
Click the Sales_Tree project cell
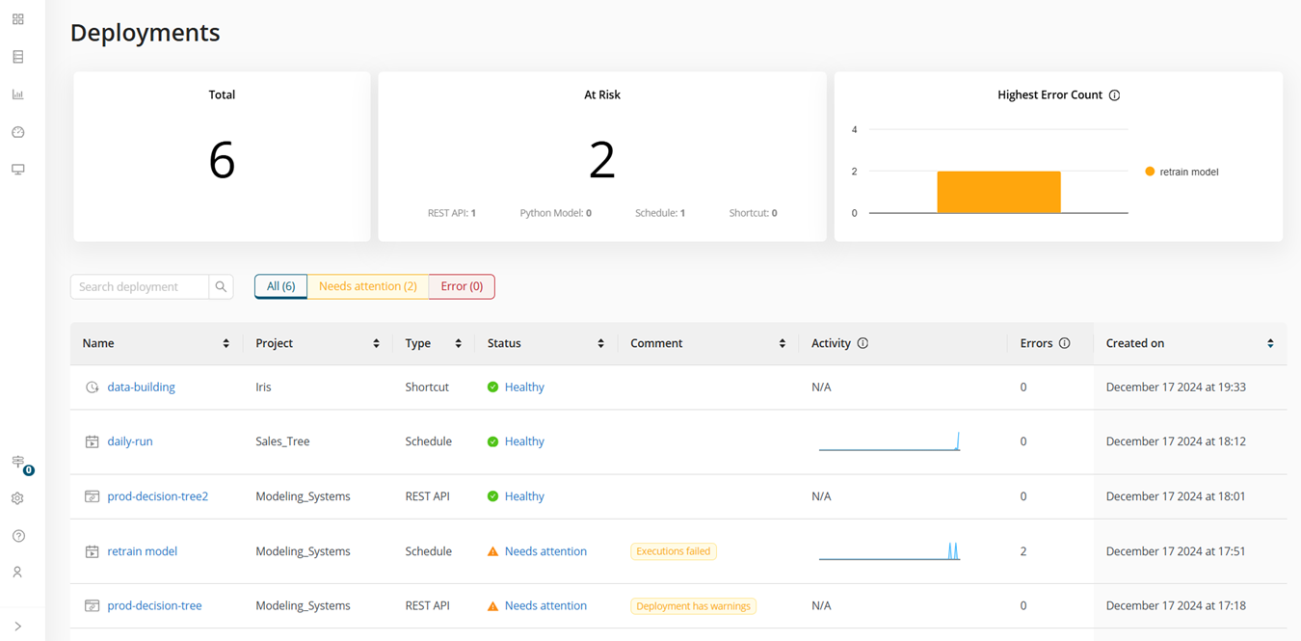click(282, 441)
